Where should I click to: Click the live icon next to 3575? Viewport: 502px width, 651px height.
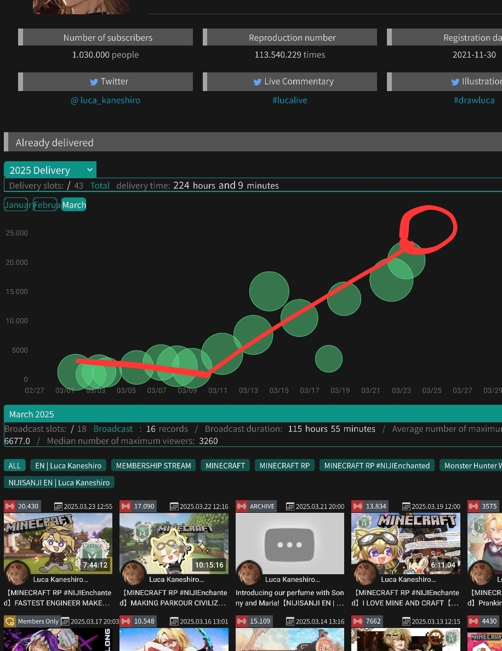coord(474,506)
